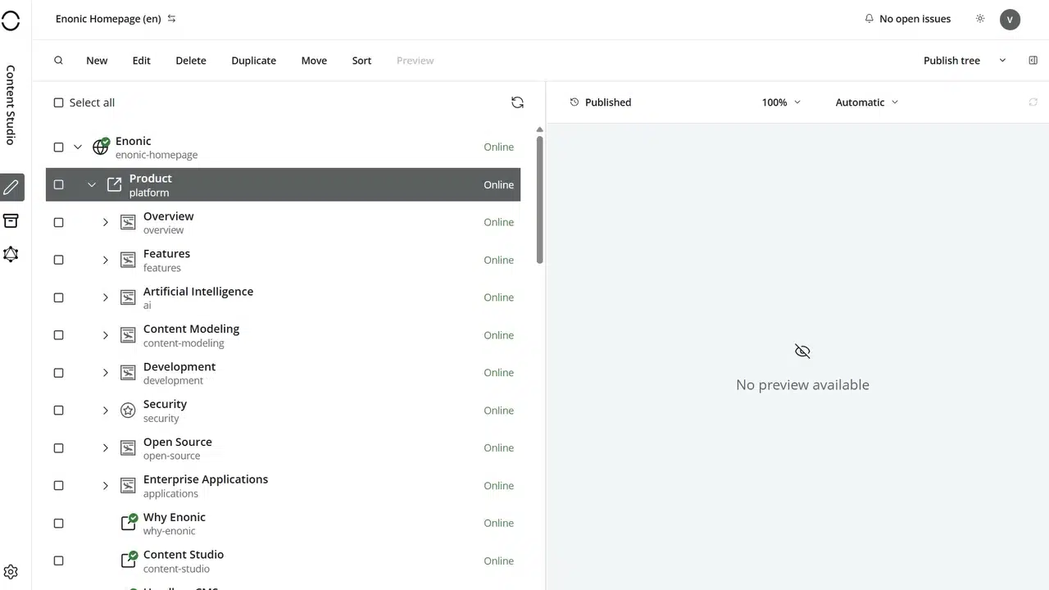Click the Artificial Intelligence page icon
The width and height of the screenshot is (1049, 590).
(x=128, y=297)
